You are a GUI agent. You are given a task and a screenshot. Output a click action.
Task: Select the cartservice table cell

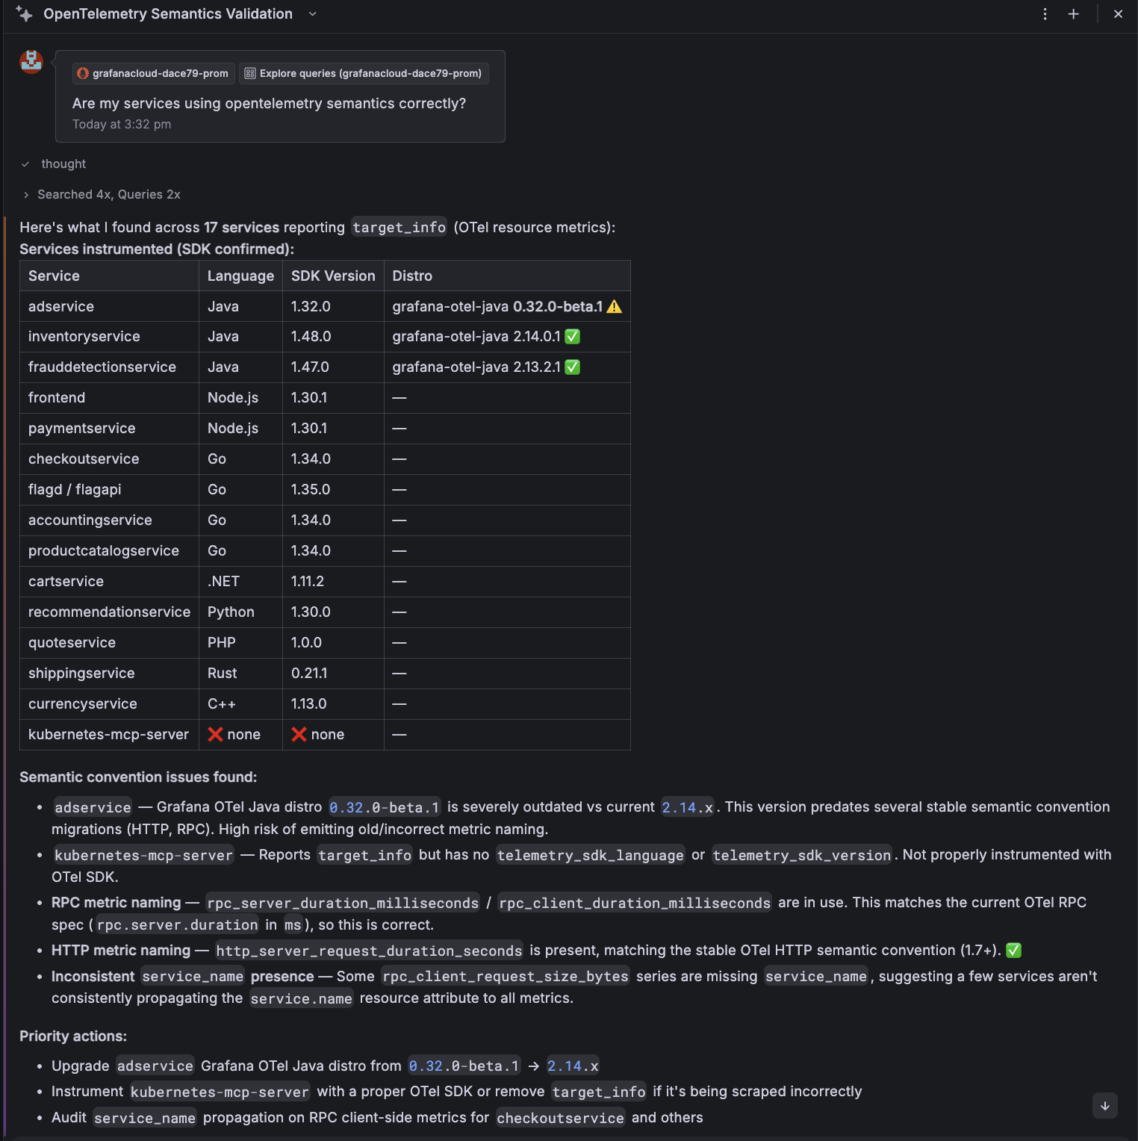pyautogui.click(x=109, y=582)
